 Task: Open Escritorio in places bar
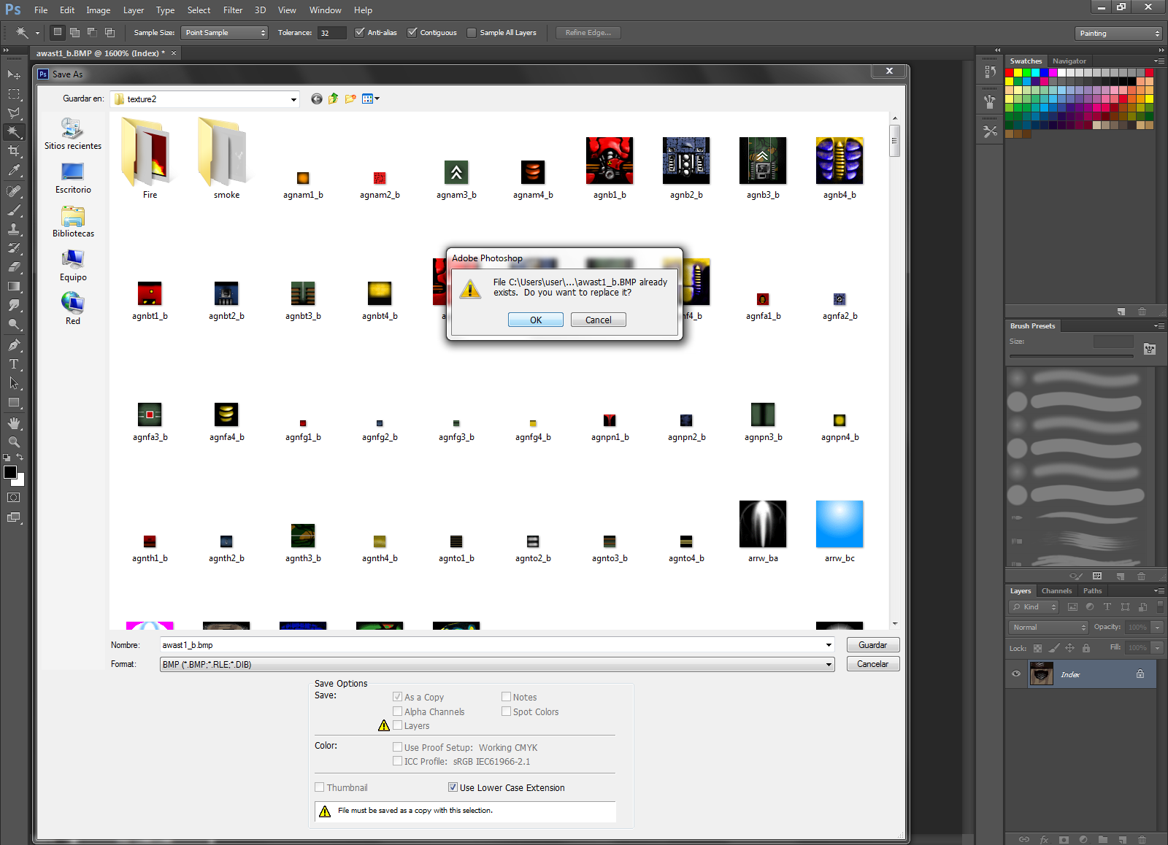73,178
